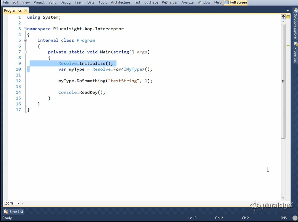
Task: Click on 'DoSomething' in line 12
Action: click(91, 81)
